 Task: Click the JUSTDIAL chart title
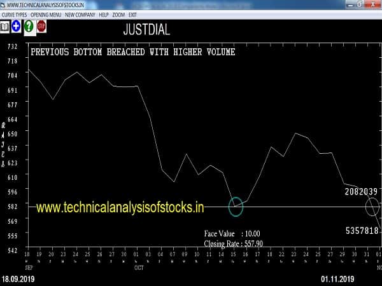coord(146,30)
